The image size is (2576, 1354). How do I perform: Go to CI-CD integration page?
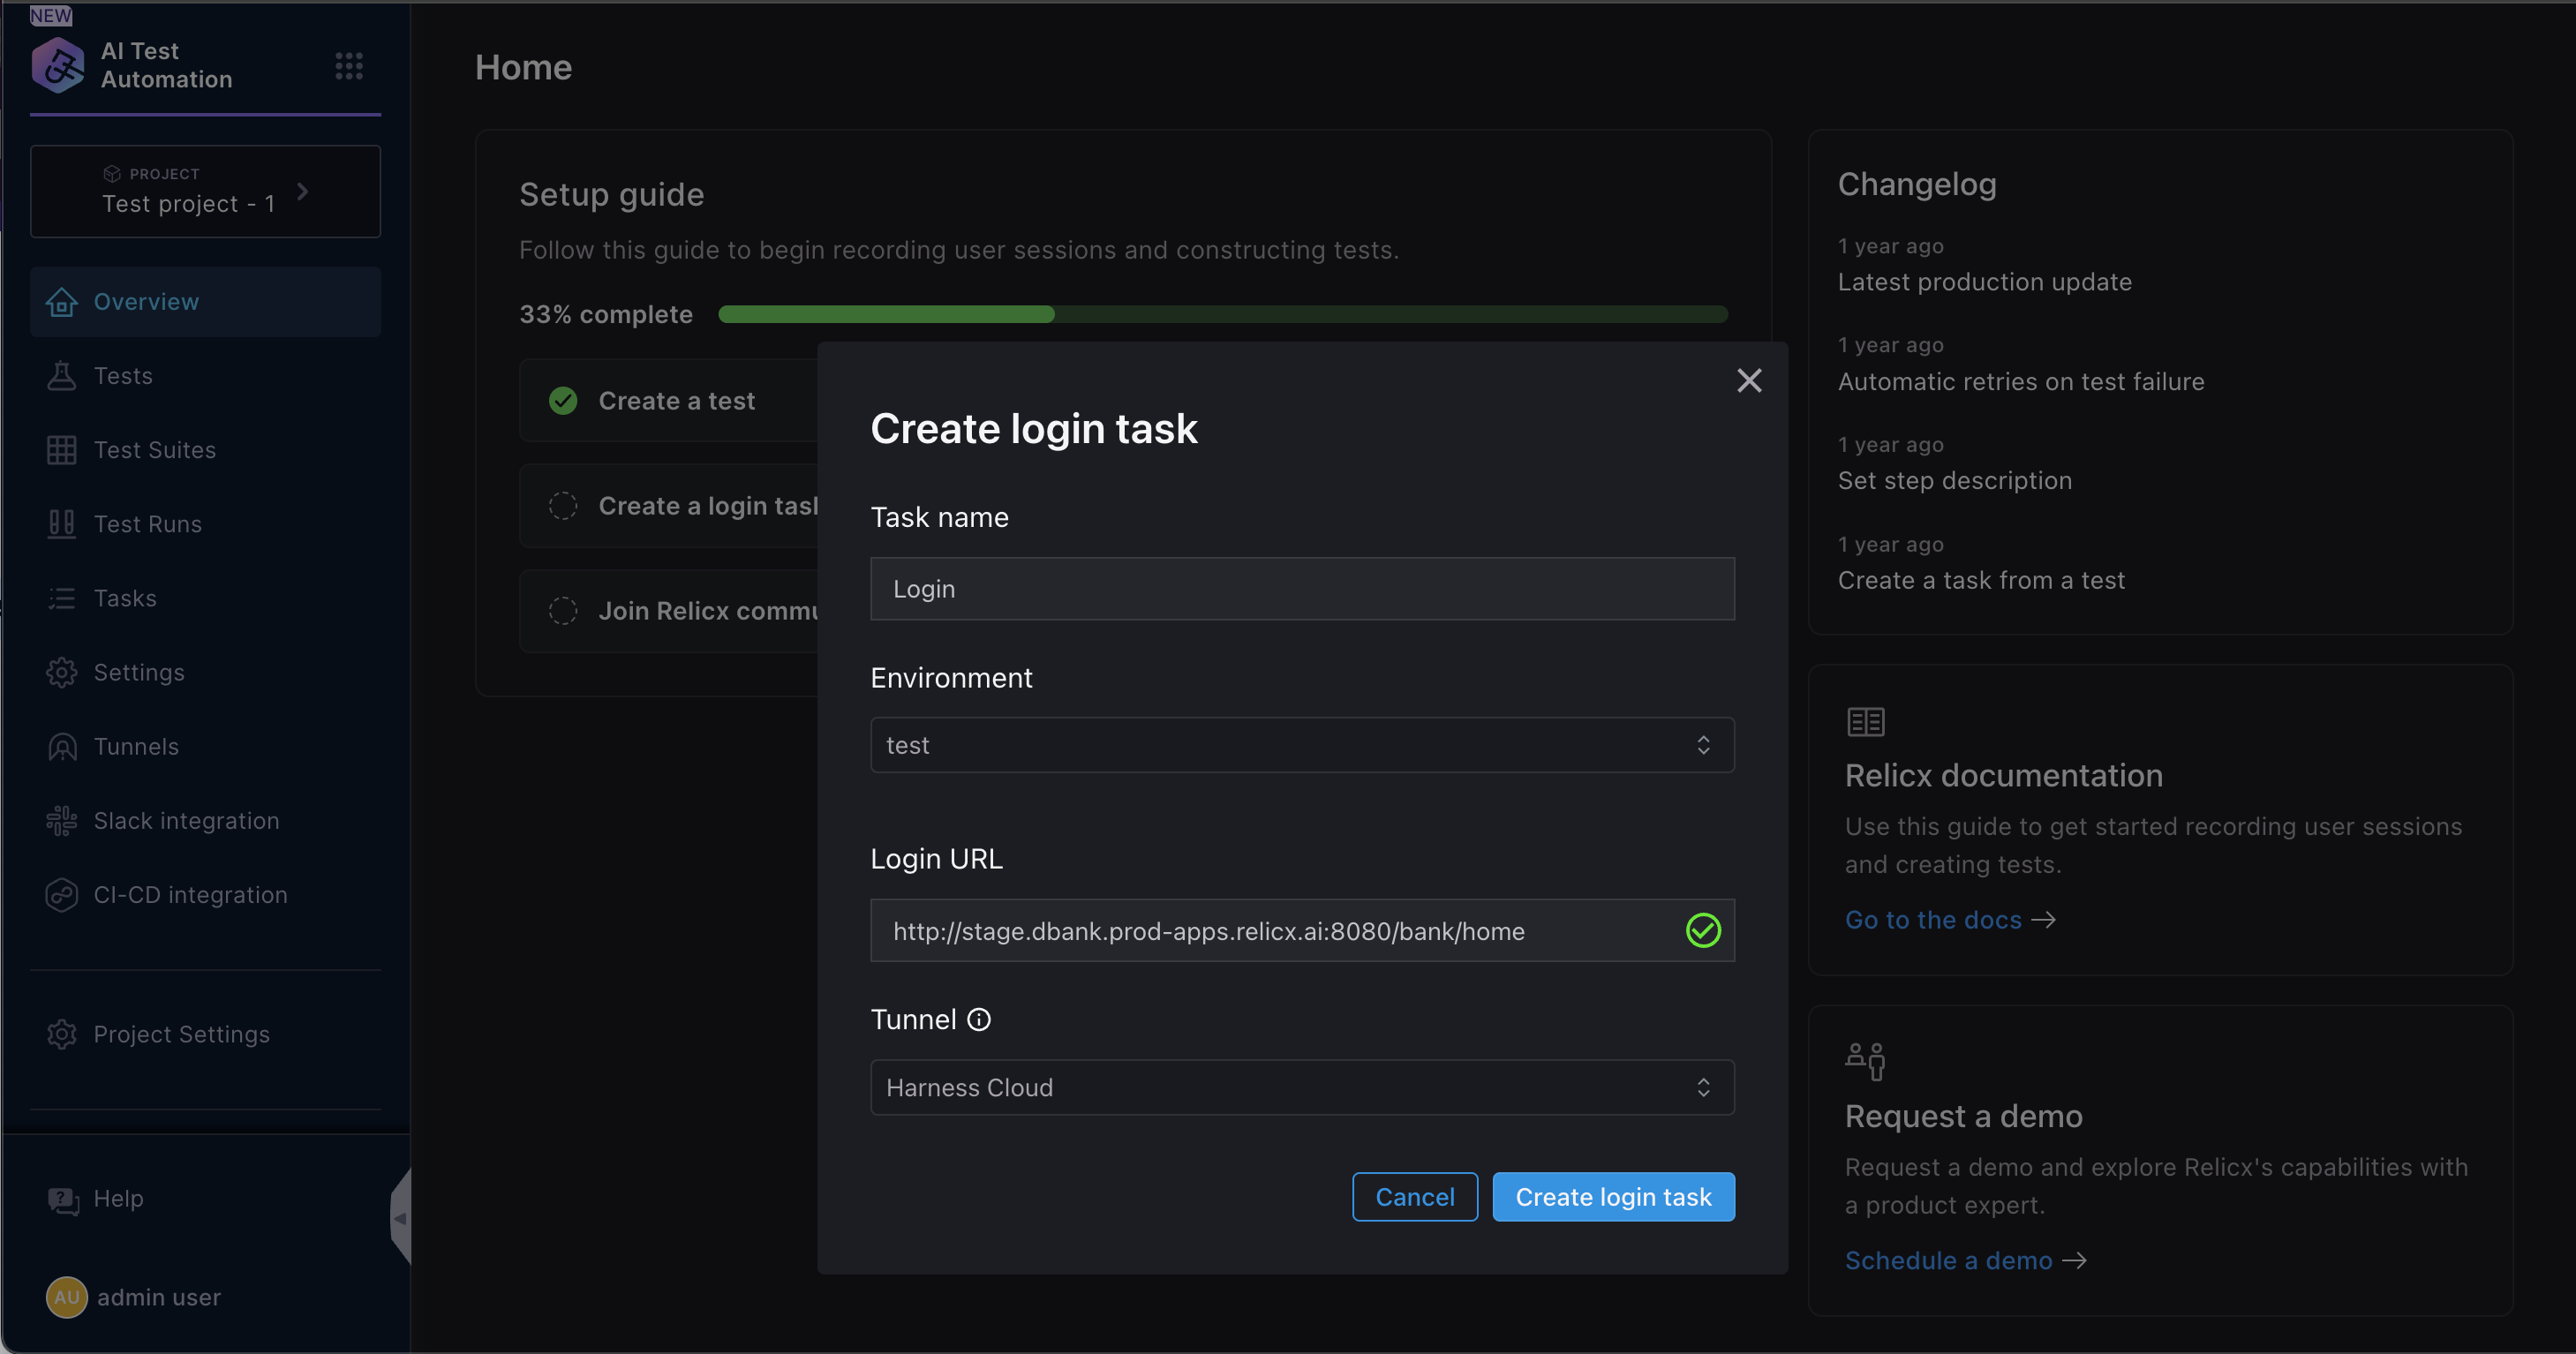coord(190,895)
